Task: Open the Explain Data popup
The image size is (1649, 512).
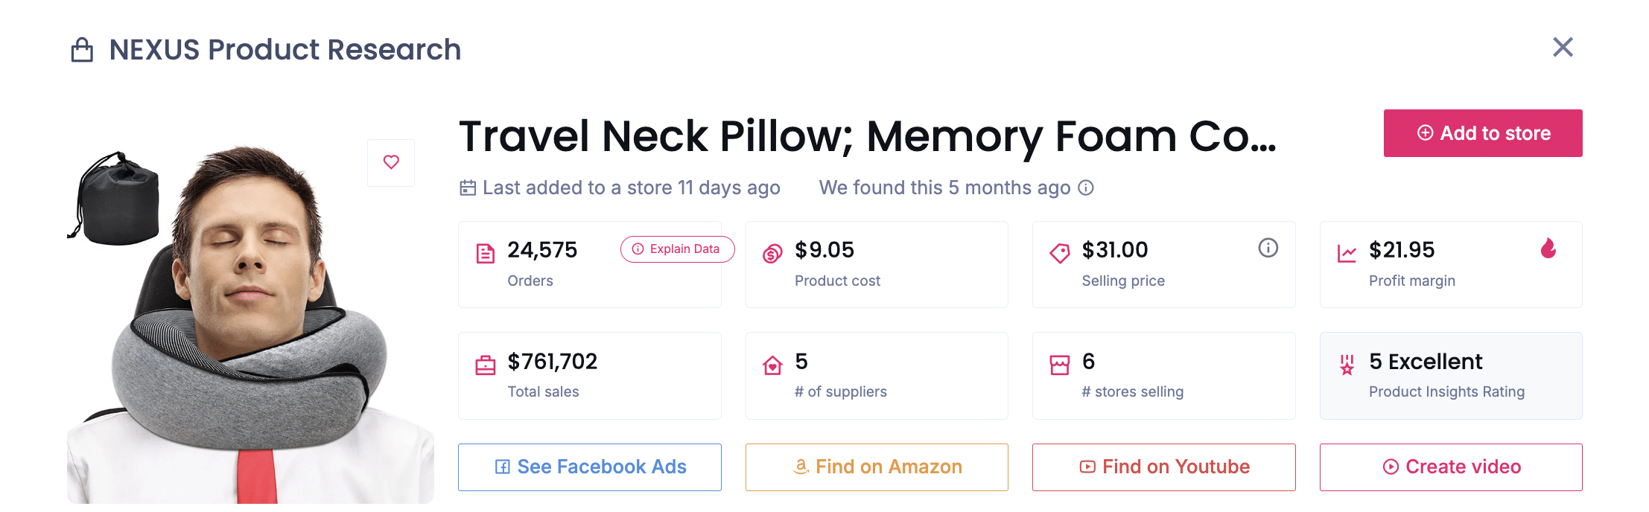Action: (676, 249)
